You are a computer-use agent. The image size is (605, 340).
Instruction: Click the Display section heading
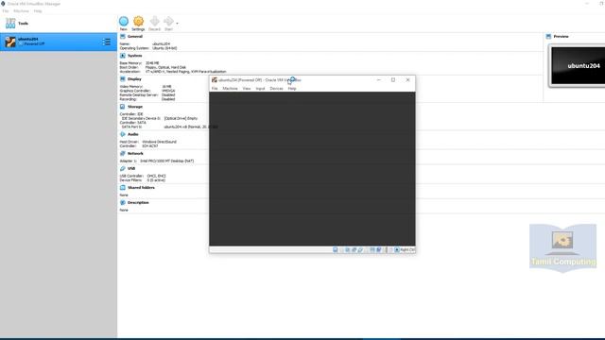pos(134,79)
